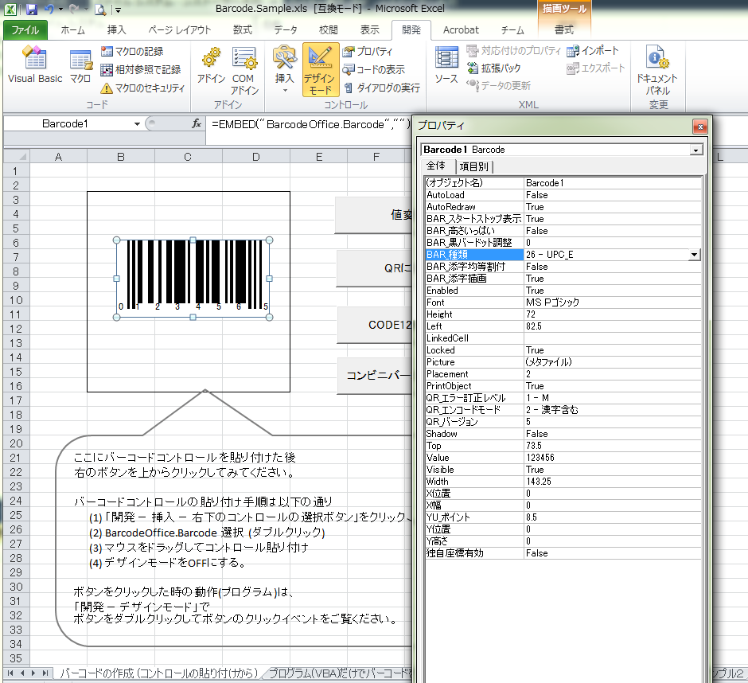Switch to the ホーム (Home) tab

73,30
